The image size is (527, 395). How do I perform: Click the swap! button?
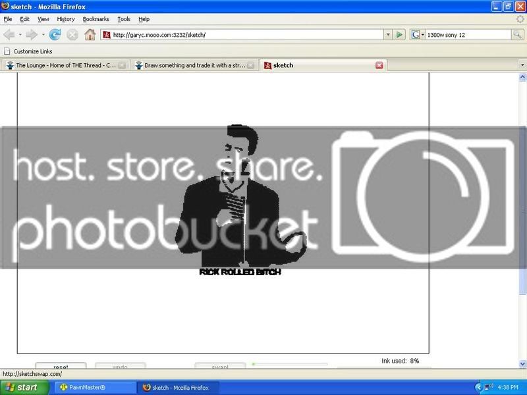coord(220,366)
